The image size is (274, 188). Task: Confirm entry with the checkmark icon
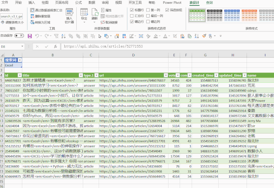tap(46, 46)
